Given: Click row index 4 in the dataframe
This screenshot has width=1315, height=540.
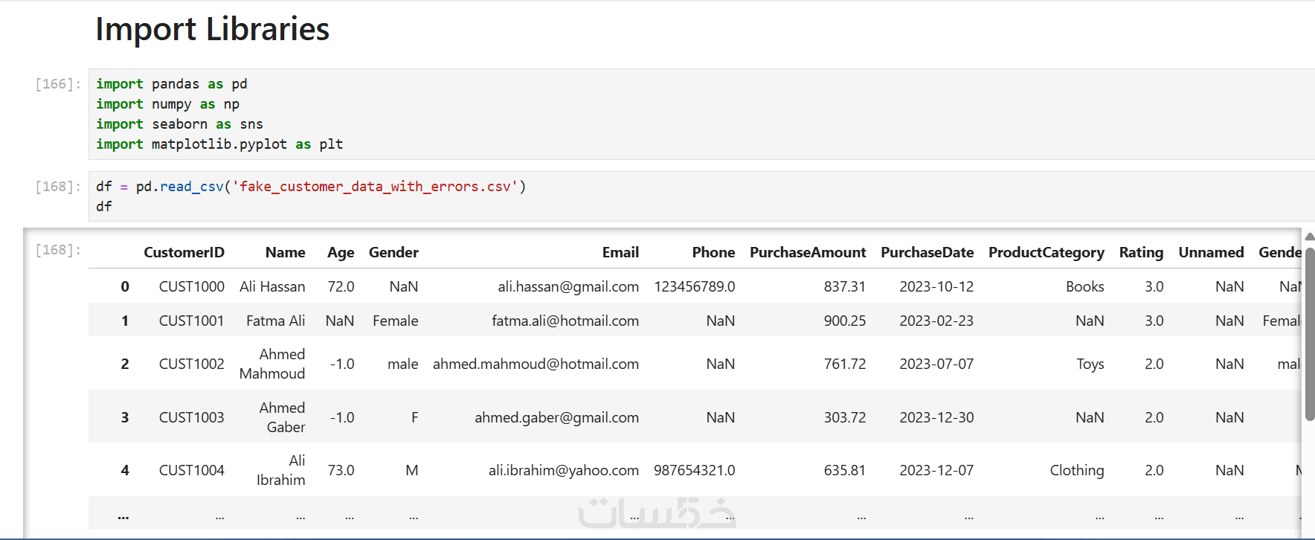Looking at the screenshot, I should tap(125, 470).
